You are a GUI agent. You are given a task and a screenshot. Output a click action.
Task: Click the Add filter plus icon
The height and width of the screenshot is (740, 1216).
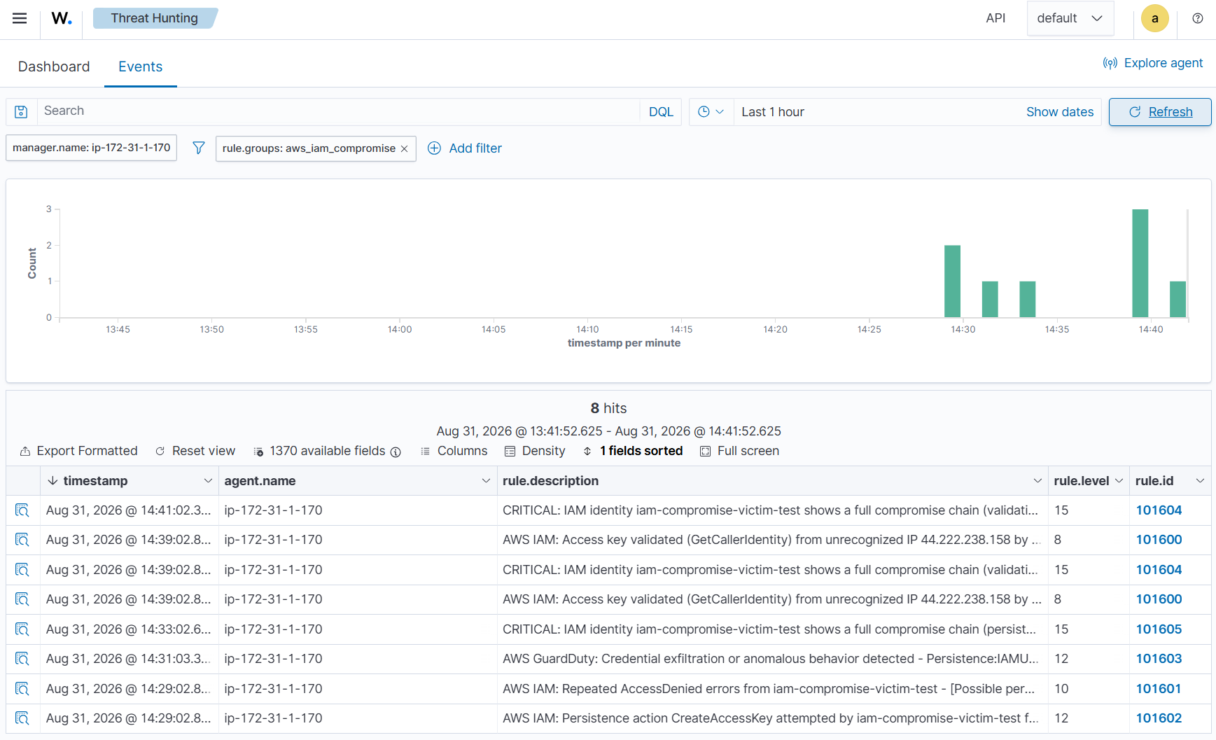click(x=435, y=148)
